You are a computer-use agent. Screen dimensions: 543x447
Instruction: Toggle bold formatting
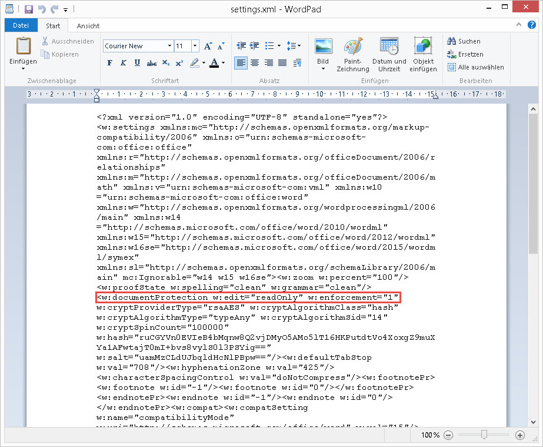pos(109,63)
